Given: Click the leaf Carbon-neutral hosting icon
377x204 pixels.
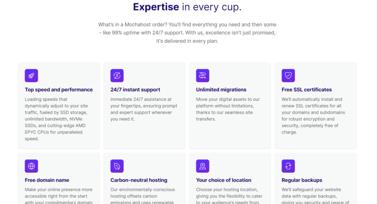Looking at the screenshot, I should (x=117, y=166).
